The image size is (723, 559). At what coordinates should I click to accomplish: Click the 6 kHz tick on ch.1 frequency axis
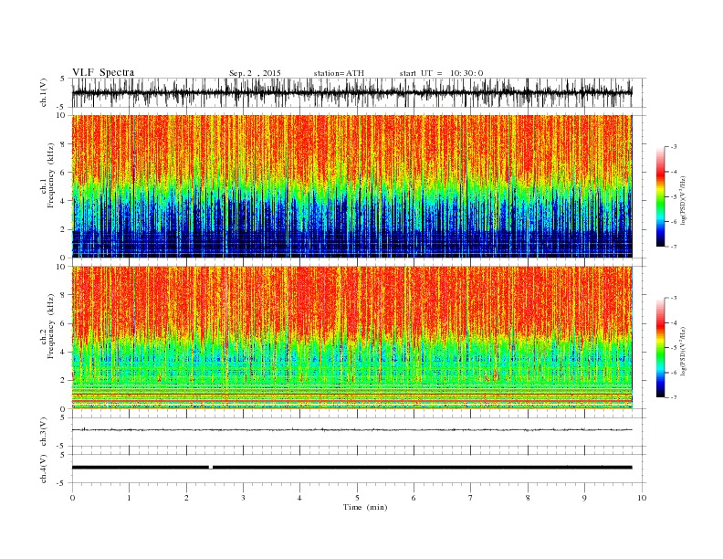coord(63,173)
